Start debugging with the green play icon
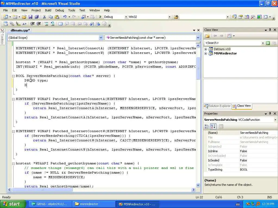Viewport: 278px width, 208px height. 100,17
